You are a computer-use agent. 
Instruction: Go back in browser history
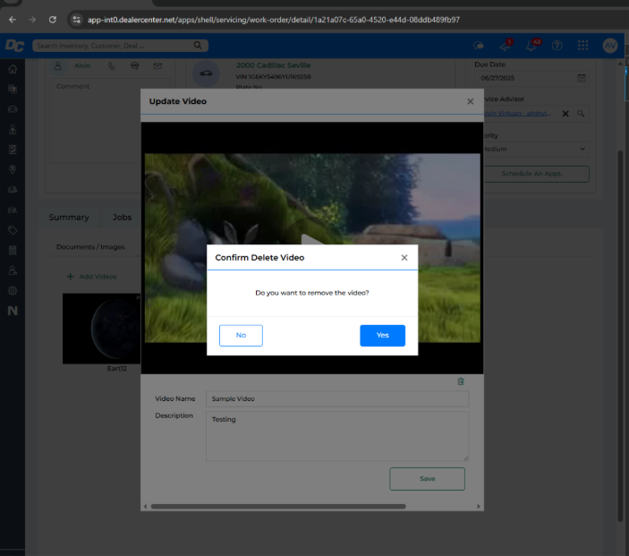coord(13,20)
